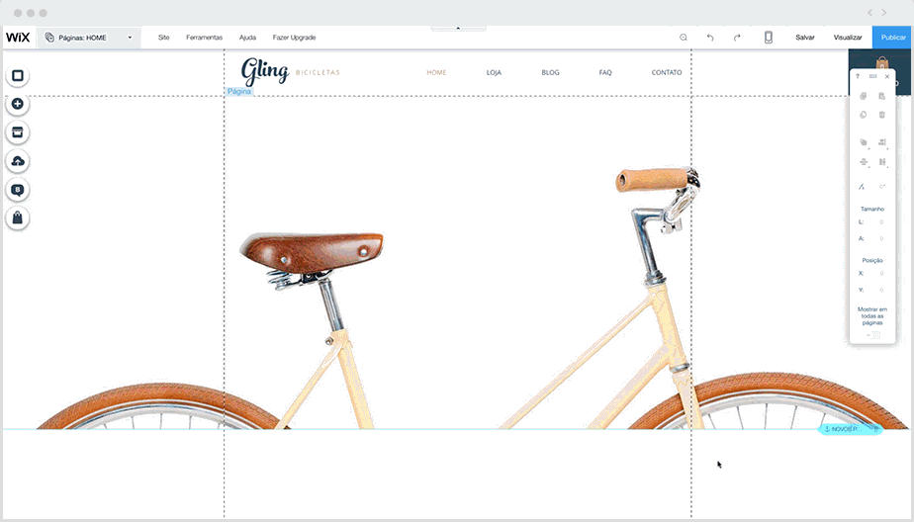The height and width of the screenshot is (522, 914).
Task: Click the WiX logo
Action: 18,38
